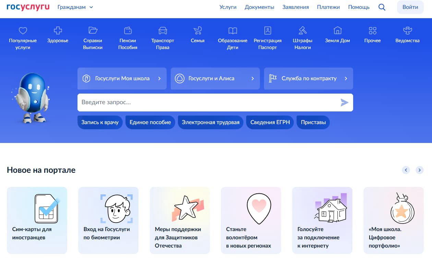Image resolution: width=432 pixels, height=264 pixels.
Task: Show next news cards with right arrow
Action: [419, 170]
